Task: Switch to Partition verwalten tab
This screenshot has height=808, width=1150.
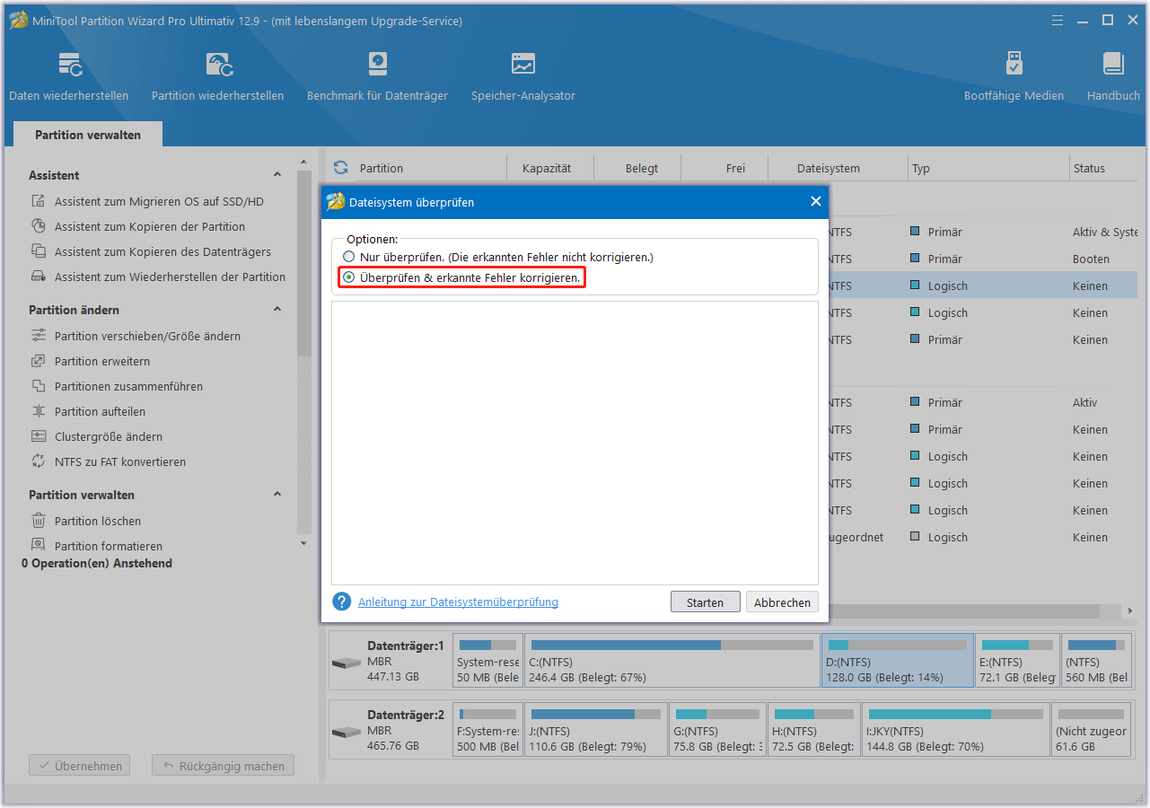Action: click(x=88, y=135)
